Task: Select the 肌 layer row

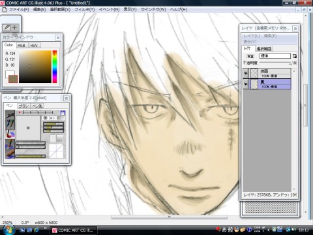Action: 267,84
